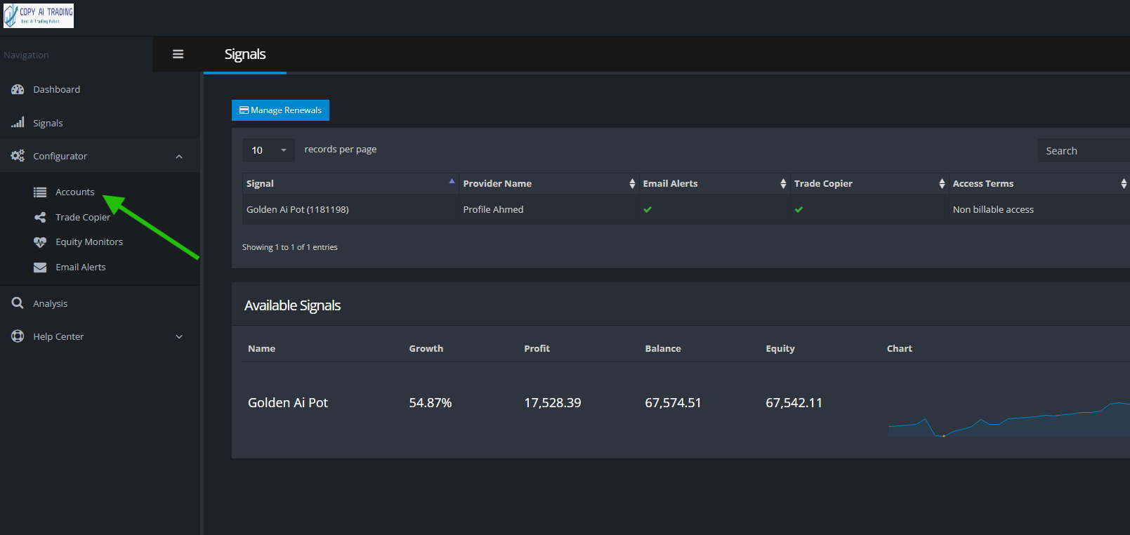Click the Trade Copier green checkmark
The image size is (1130, 535).
coord(799,209)
